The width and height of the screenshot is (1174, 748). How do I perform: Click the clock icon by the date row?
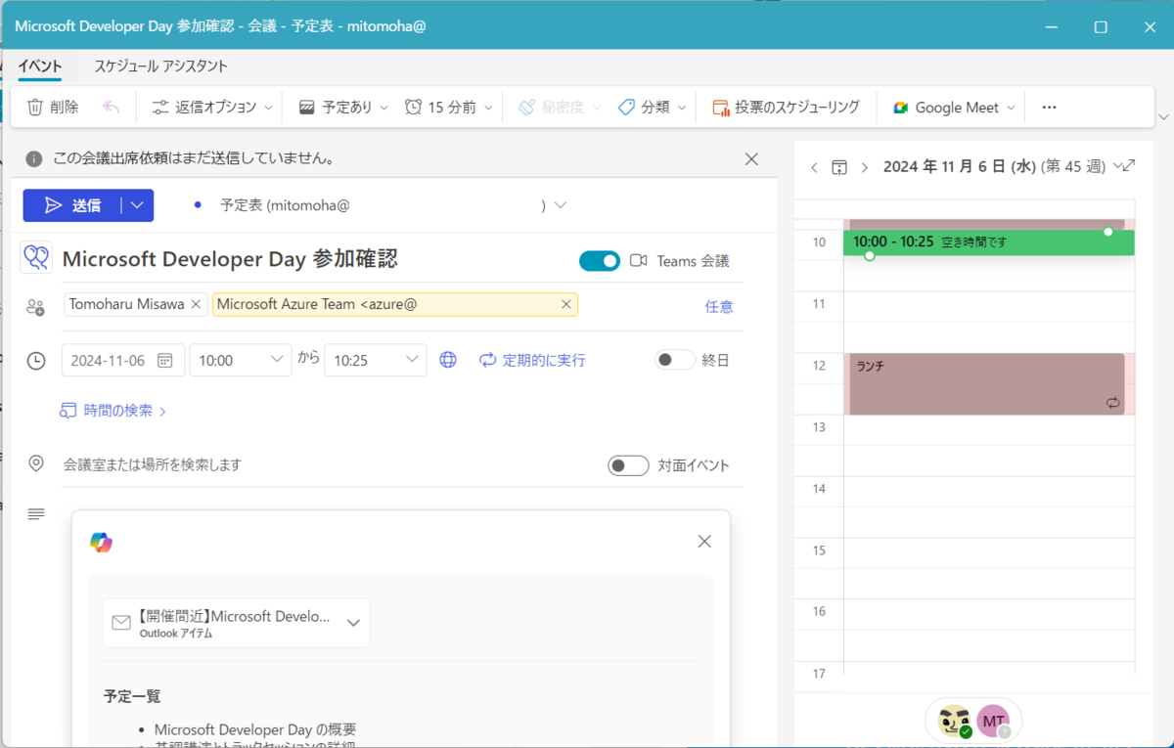pos(36,360)
